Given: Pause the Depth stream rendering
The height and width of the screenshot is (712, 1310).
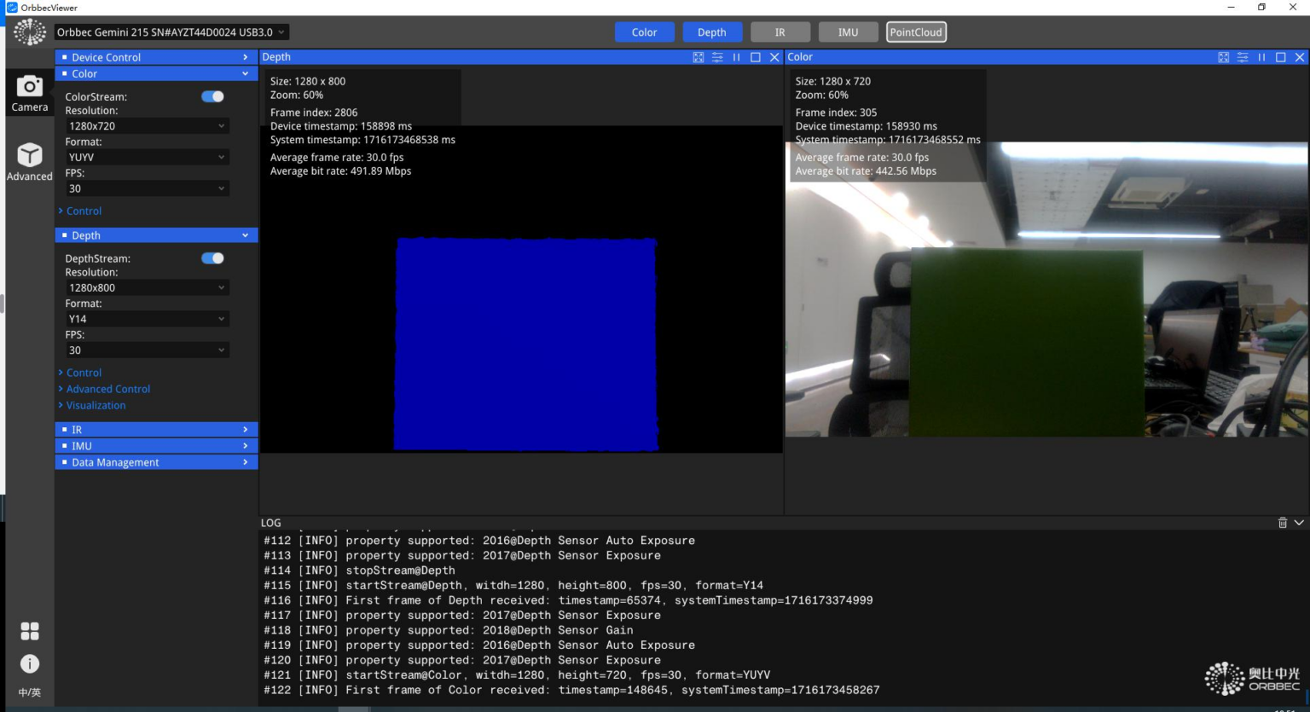Looking at the screenshot, I should [736, 57].
